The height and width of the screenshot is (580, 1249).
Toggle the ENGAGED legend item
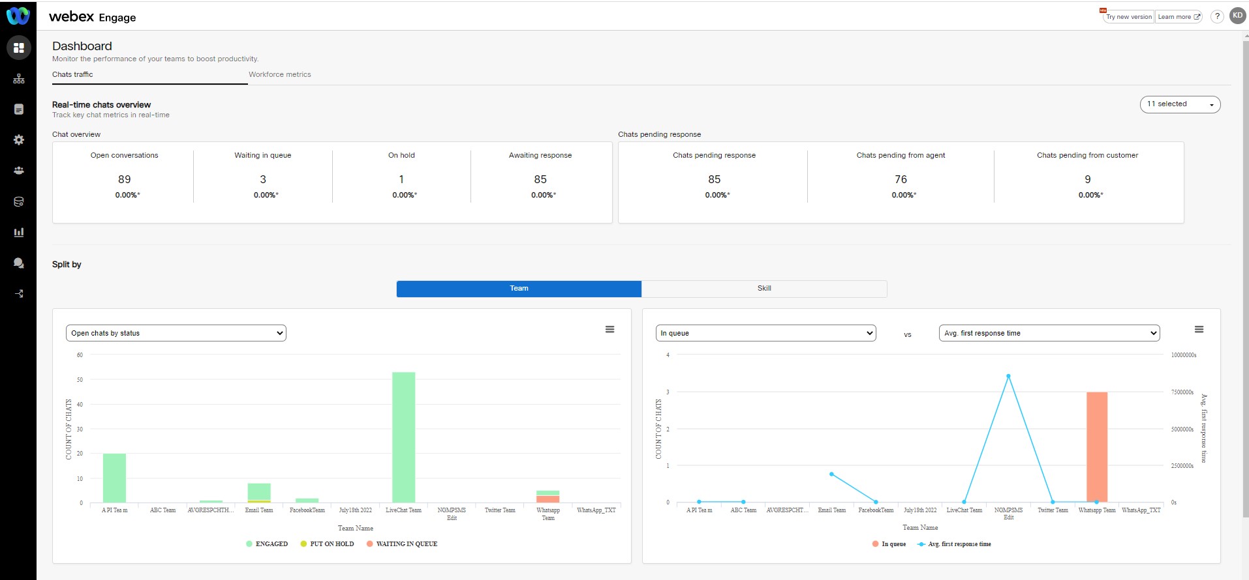[x=267, y=544]
